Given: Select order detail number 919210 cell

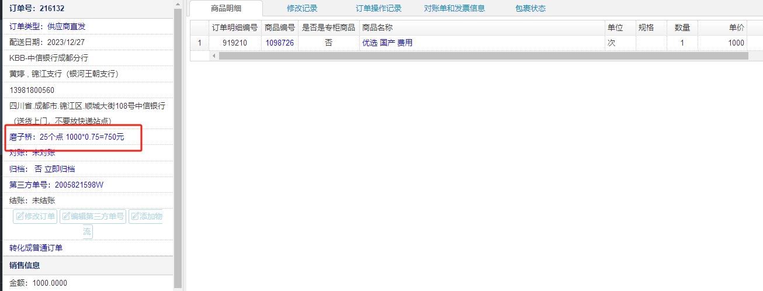Looking at the screenshot, I should click(x=235, y=43).
